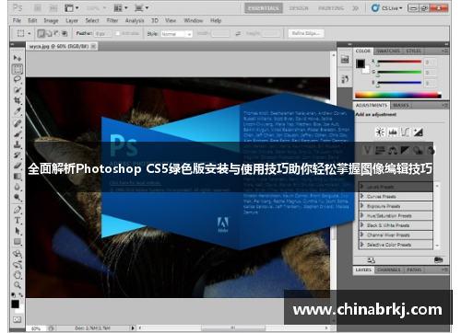This screenshot has height=333, width=461.
Task: Select the Clone Stamp tool
Action: click(18, 144)
